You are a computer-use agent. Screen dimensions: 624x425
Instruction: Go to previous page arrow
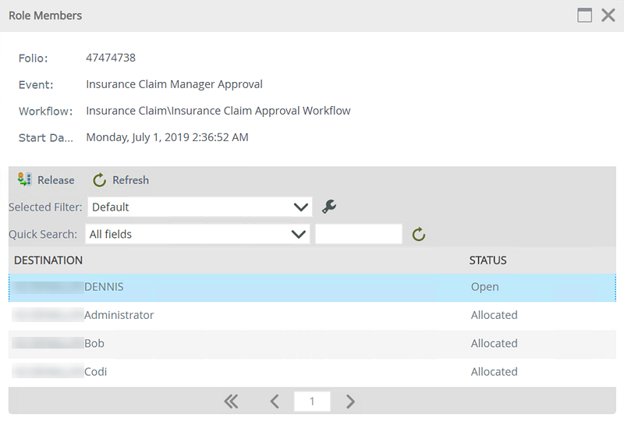pos(275,402)
